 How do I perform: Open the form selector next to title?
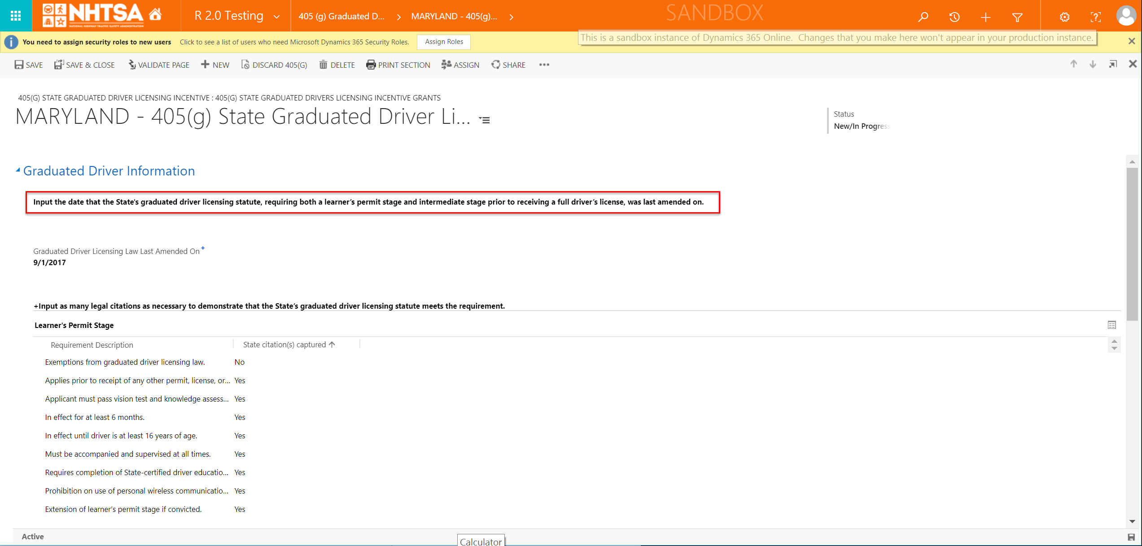point(484,120)
